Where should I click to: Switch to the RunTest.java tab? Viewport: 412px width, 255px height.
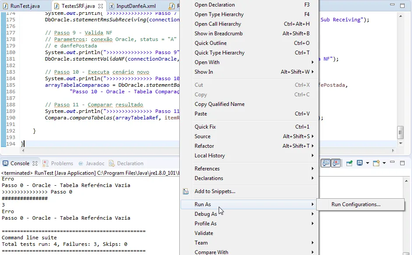click(24, 6)
